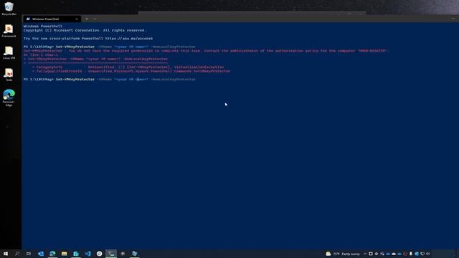Minimize the terminal window

tap(453, 19)
